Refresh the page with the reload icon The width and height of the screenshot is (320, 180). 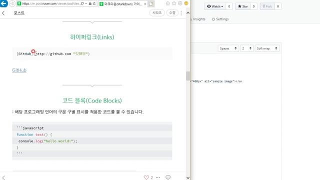point(94,3)
